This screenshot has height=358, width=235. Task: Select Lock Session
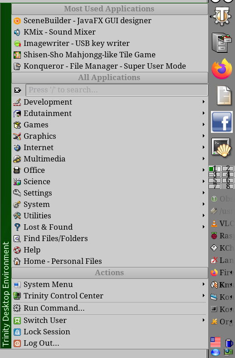(x=109, y=332)
